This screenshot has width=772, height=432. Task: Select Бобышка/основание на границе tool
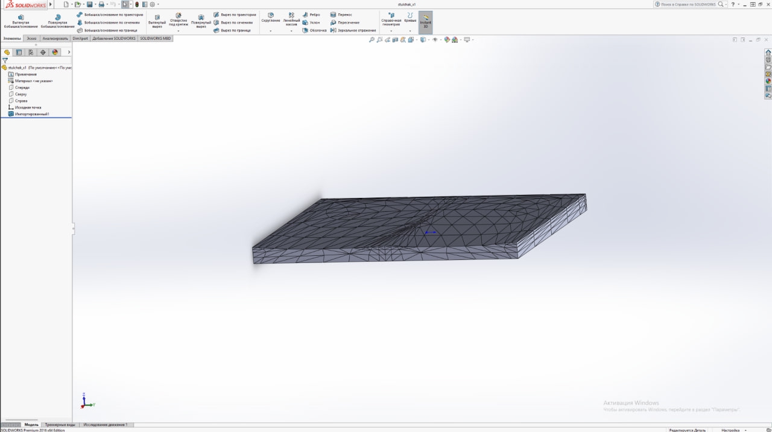point(107,30)
